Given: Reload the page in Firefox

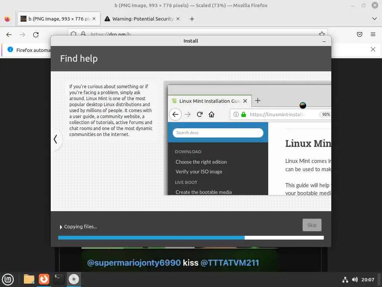Looking at the screenshot, I should click(x=36, y=35).
